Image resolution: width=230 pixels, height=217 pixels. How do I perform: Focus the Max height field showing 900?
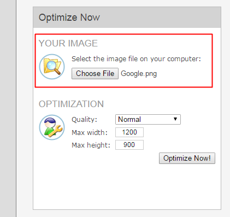point(129,145)
